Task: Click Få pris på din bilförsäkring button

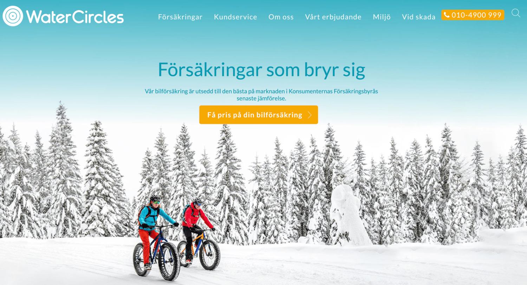Action: (x=259, y=115)
